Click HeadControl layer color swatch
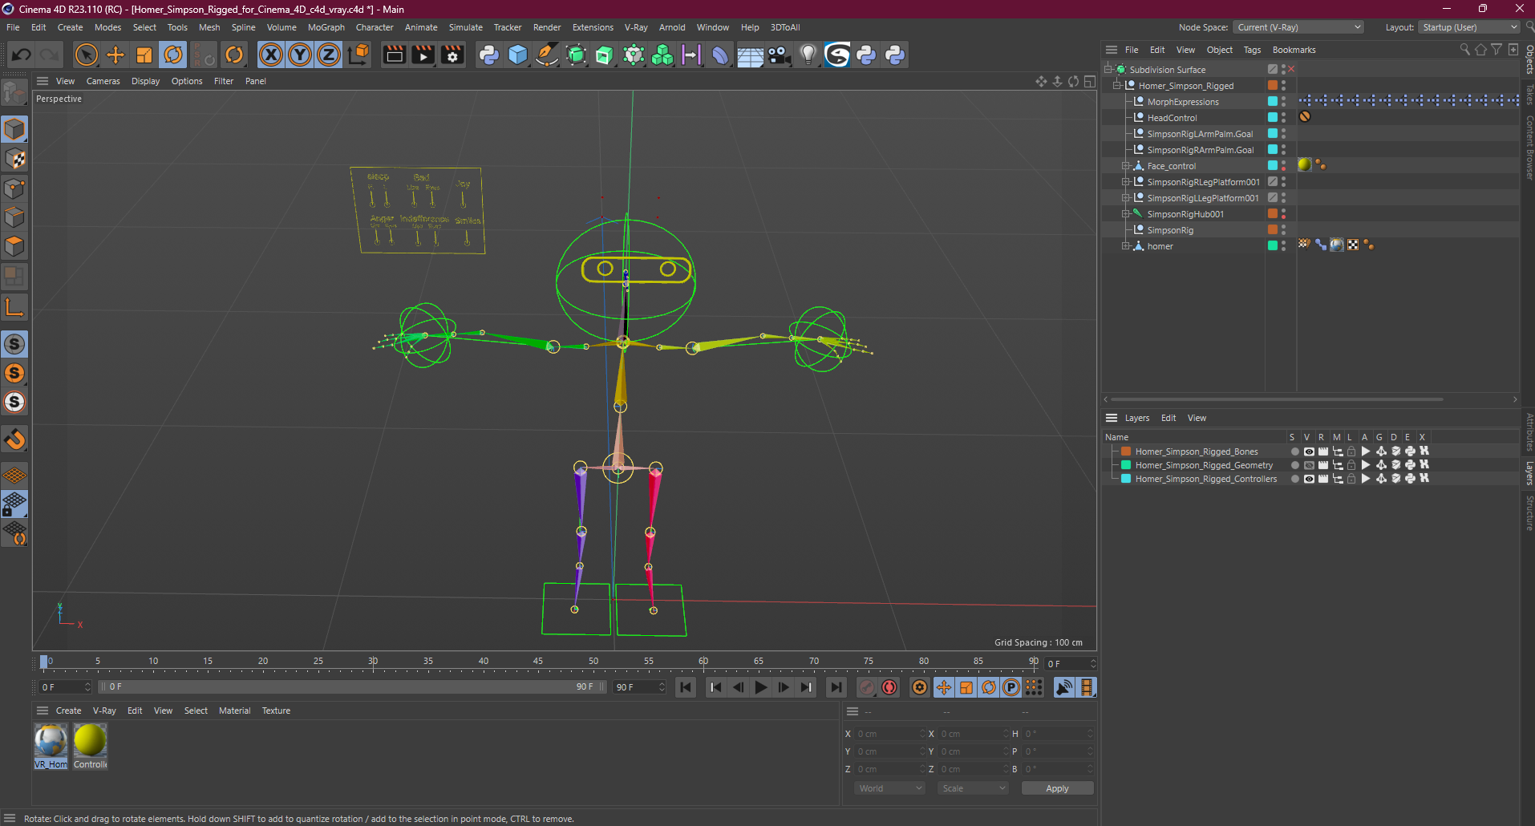 pyautogui.click(x=1272, y=118)
